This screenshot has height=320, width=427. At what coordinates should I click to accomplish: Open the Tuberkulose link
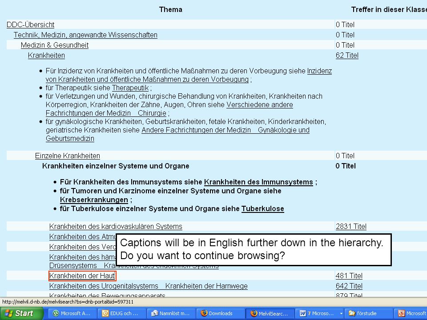click(262, 209)
